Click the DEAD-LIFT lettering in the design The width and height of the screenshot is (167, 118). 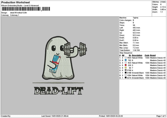pyautogui.click(x=58, y=91)
